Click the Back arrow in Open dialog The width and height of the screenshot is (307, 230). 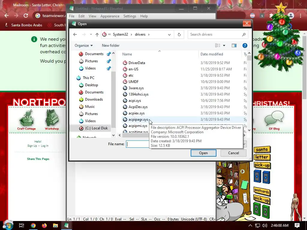pos(75,34)
